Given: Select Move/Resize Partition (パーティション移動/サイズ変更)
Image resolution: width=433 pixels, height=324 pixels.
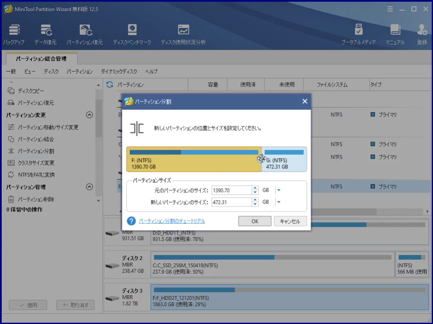Looking at the screenshot, I should point(43,127).
